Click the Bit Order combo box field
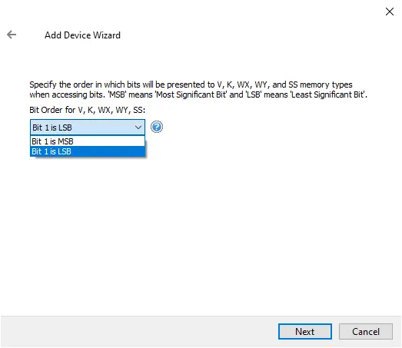402x348 pixels. pyautogui.click(x=88, y=127)
